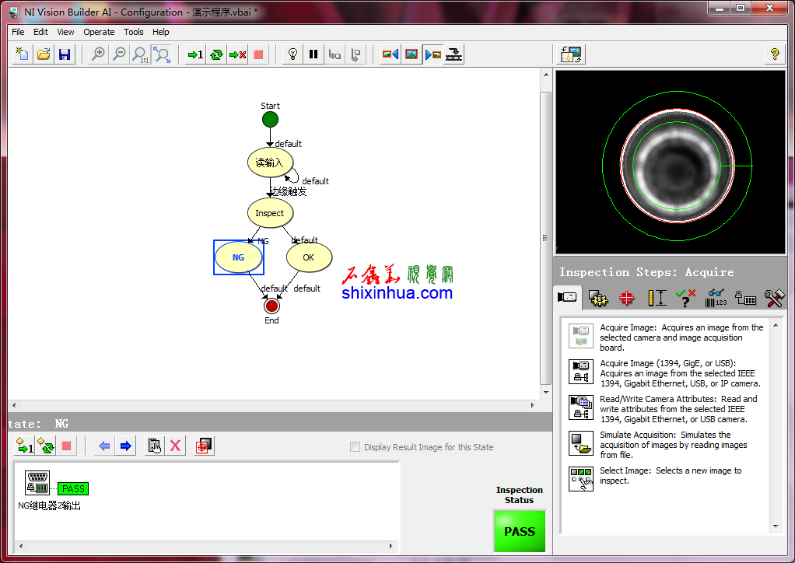Image resolution: width=795 pixels, height=563 pixels.
Task: Select the Enhance Images steps tab
Action: [598, 298]
